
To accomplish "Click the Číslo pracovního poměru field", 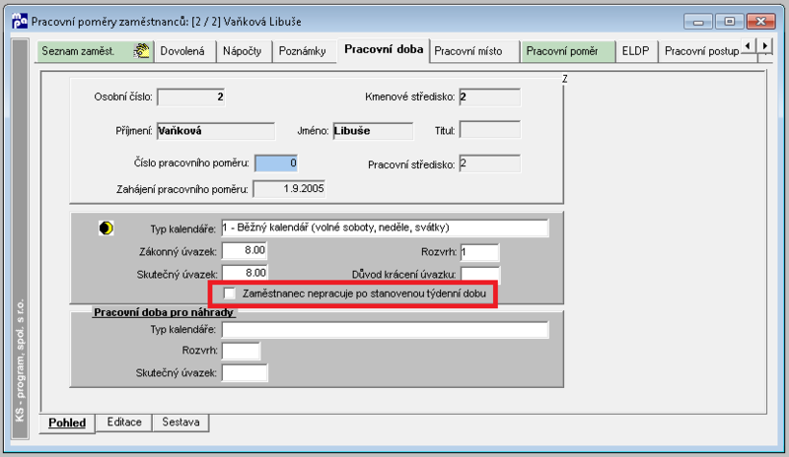I will (276, 163).
